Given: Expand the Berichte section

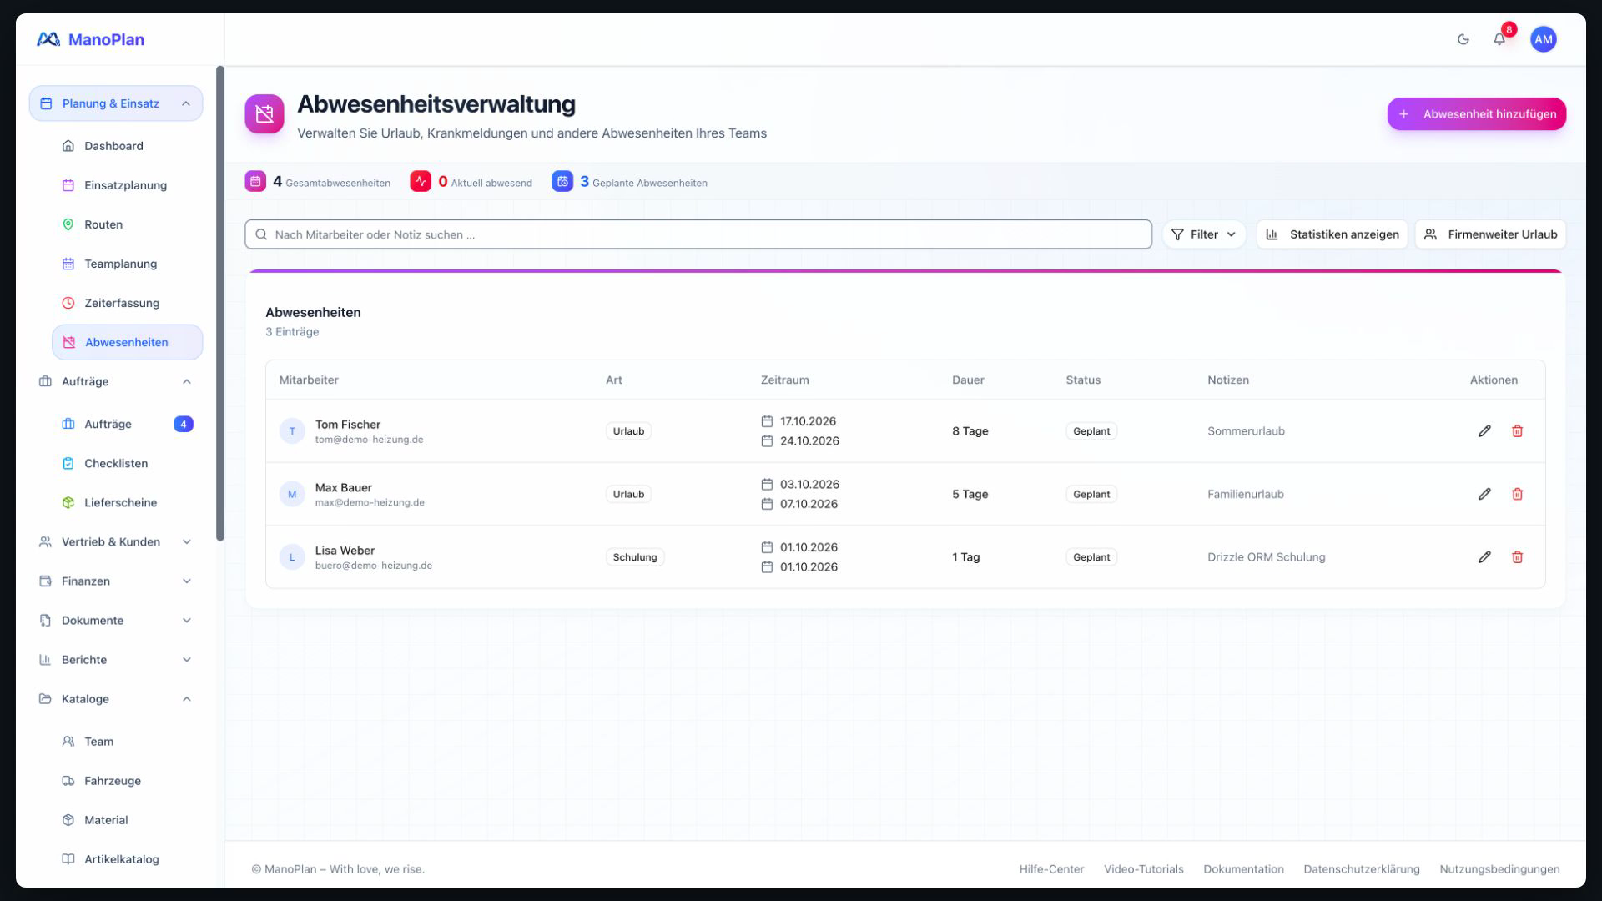Looking at the screenshot, I should pyautogui.click(x=116, y=659).
